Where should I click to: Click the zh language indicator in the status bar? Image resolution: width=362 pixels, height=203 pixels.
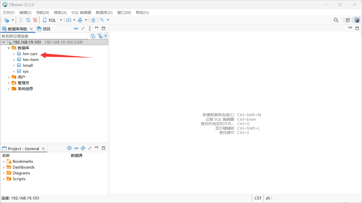click(268, 198)
